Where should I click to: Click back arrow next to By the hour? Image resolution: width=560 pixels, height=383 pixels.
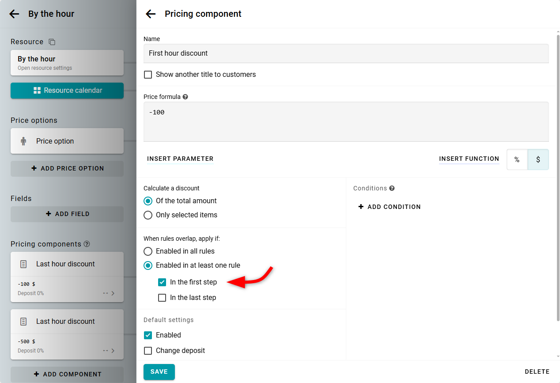click(14, 14)
